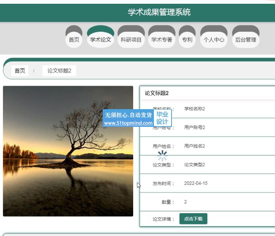Click the 论文标题2 breadcrumb item
Image resolution: width=275 pixels, height=236 pixels.
(59, 71)
